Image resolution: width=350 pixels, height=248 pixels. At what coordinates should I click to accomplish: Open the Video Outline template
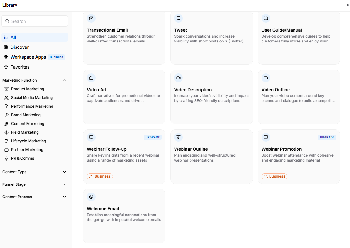299,97
